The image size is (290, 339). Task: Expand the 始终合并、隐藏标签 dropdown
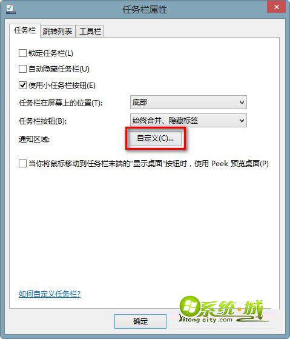188,121
